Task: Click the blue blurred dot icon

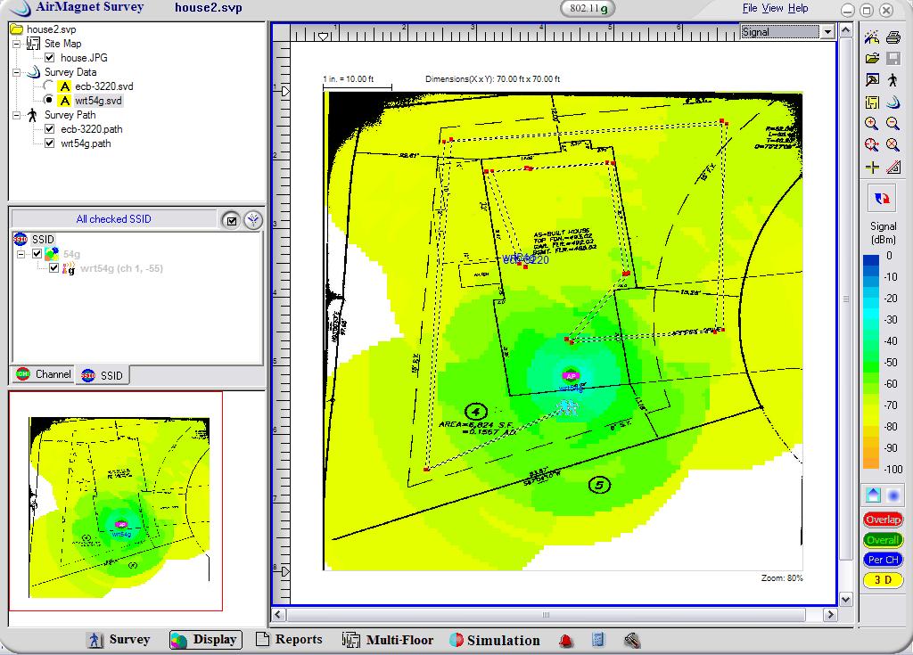Action: pos(893,495)
